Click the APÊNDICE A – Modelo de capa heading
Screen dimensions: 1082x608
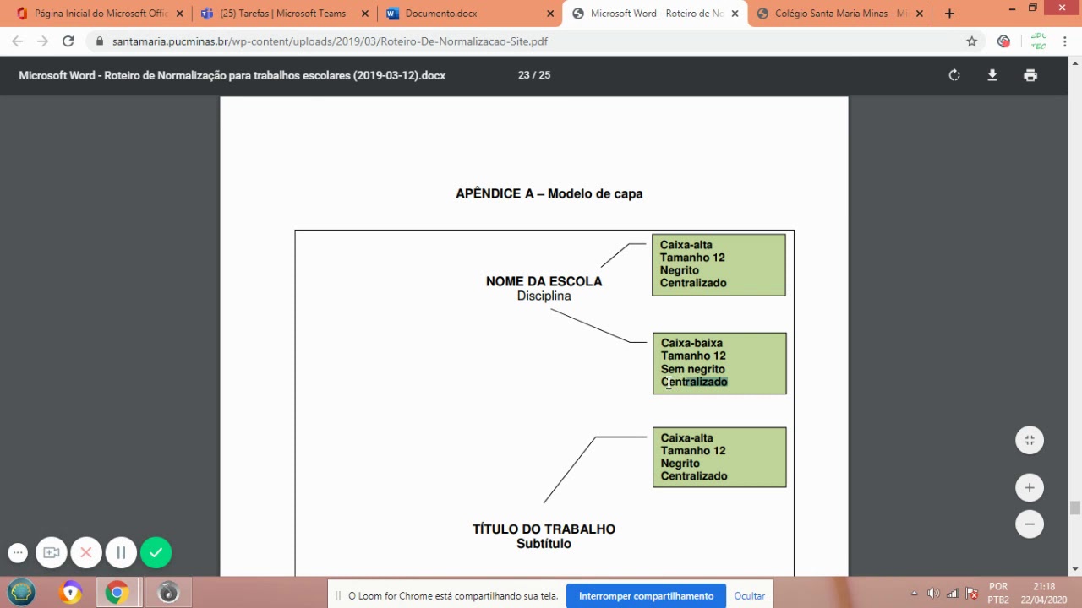click(x=549, y=193)
